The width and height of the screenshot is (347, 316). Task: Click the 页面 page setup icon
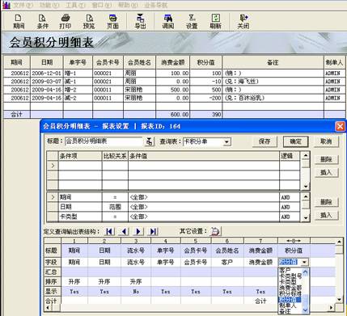(x=112, y=22)
